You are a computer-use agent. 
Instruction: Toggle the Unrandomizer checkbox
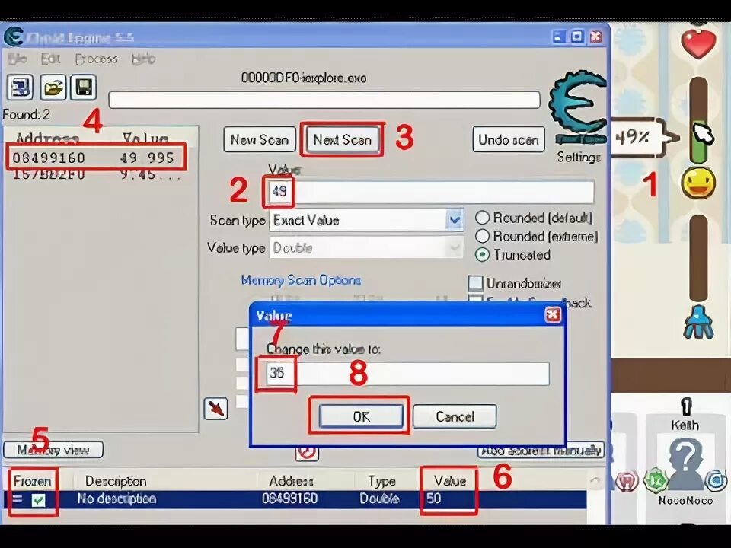pos(475,283)
